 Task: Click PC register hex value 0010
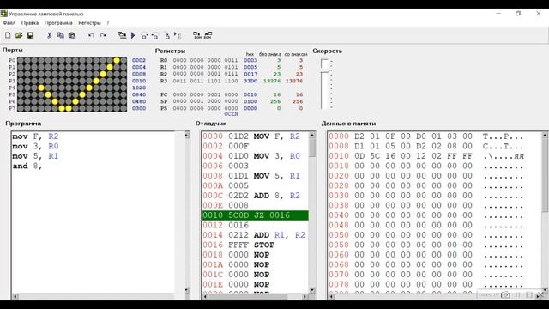(250, 94)
